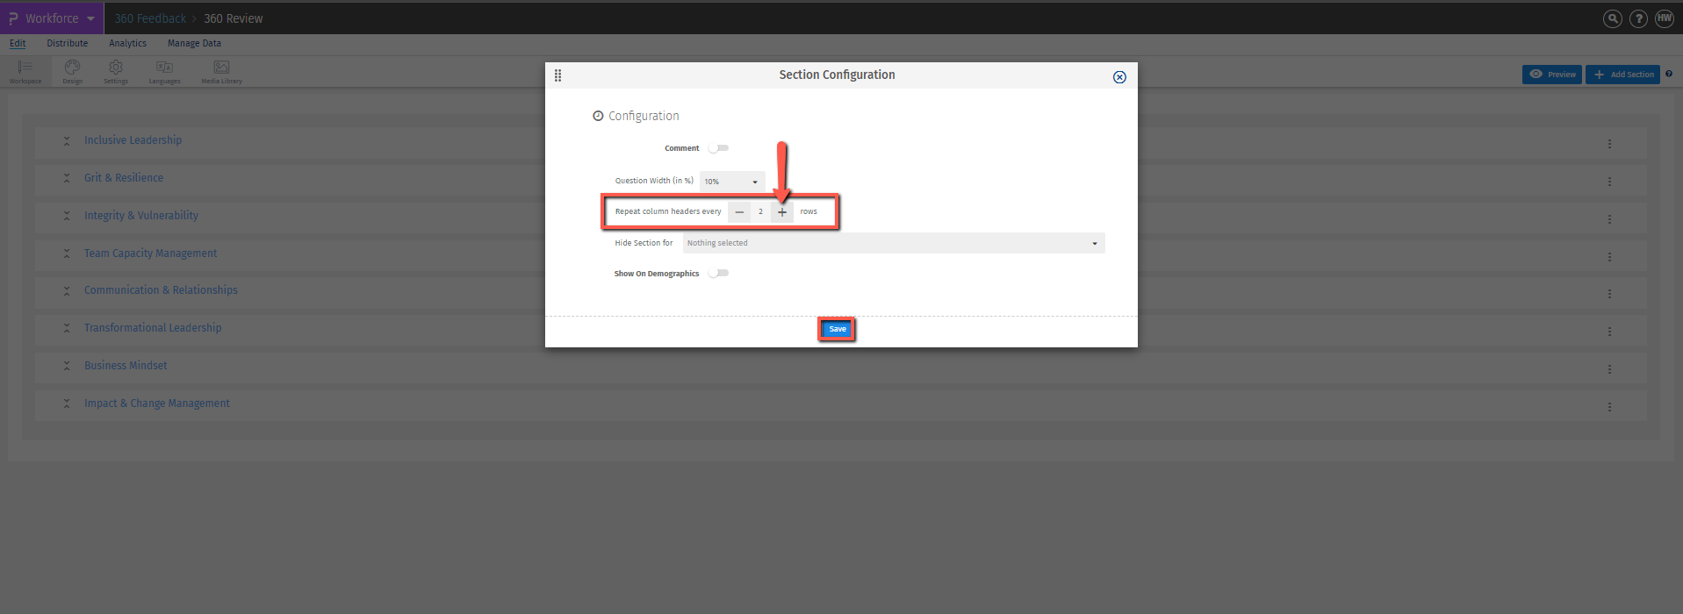This screenshot has height=614, width=1683.
Task: Open the Question Width dropdown
Action: click(732, 182)
